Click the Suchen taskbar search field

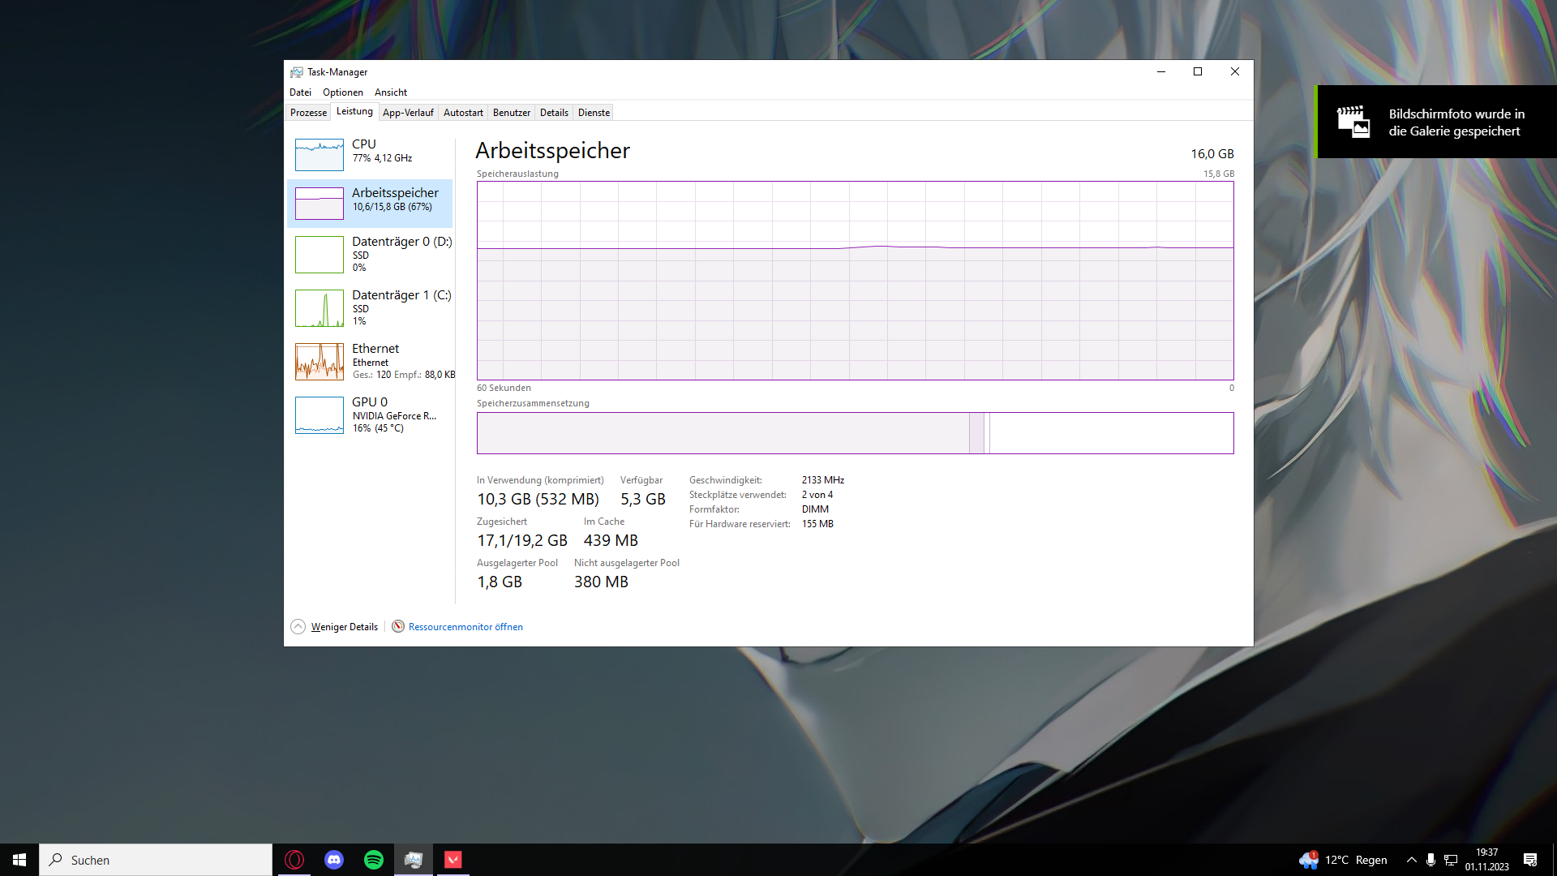156,860
